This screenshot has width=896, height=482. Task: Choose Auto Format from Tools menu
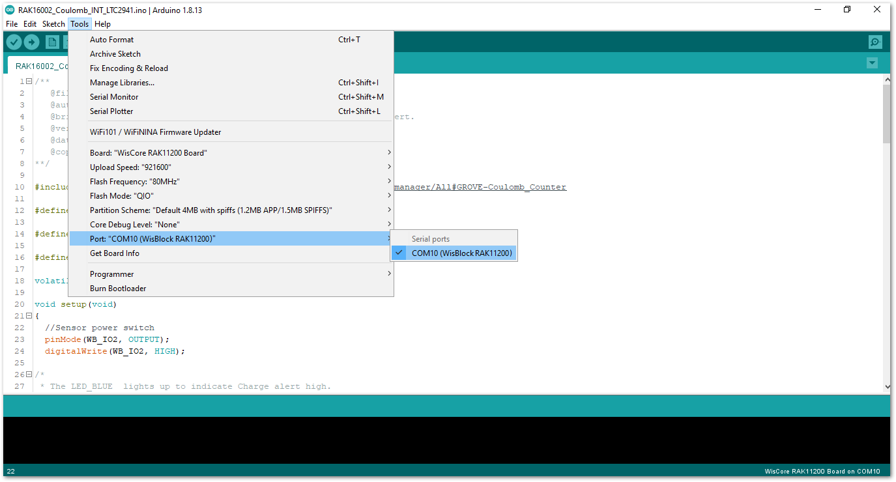(x=231, y=40)
